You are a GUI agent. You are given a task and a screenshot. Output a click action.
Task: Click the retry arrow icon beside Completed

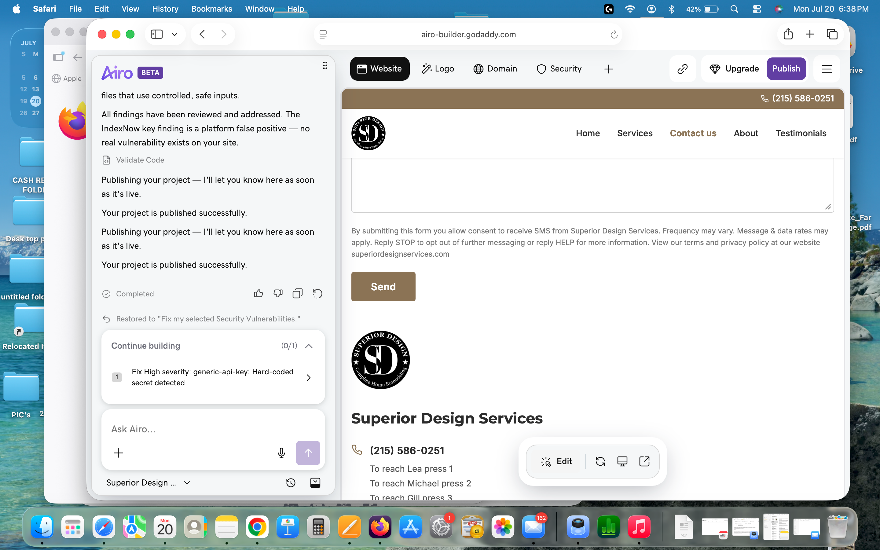click(317, 294)
